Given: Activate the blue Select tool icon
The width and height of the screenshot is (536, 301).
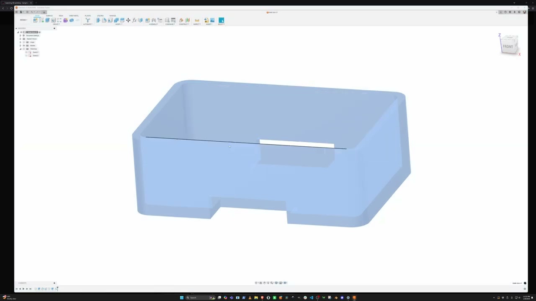Looking at the screenshot, I should (x=221, y=20).
